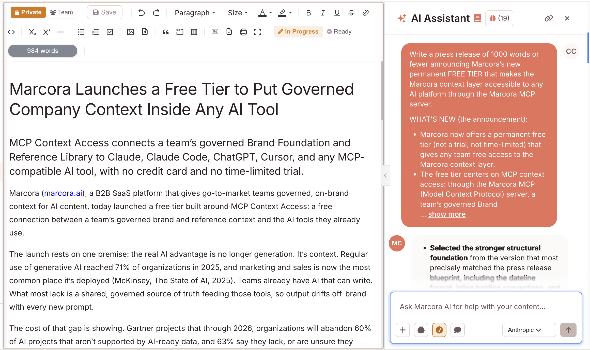Undo the last edit

[142, 12]
